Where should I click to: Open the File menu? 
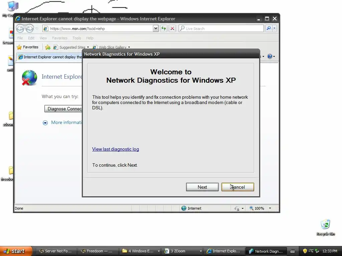point(20,38)
